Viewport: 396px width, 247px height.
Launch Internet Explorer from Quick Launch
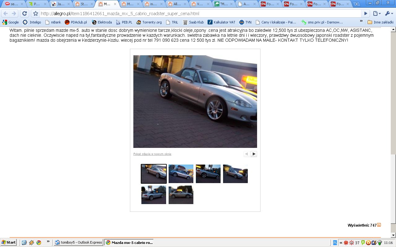point(24,243)
